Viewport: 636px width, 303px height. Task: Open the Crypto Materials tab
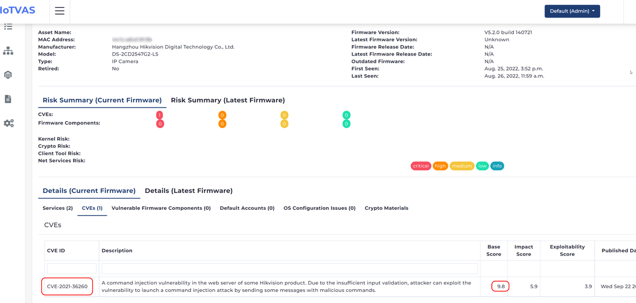pyautogui.click(x=386, y=208)
